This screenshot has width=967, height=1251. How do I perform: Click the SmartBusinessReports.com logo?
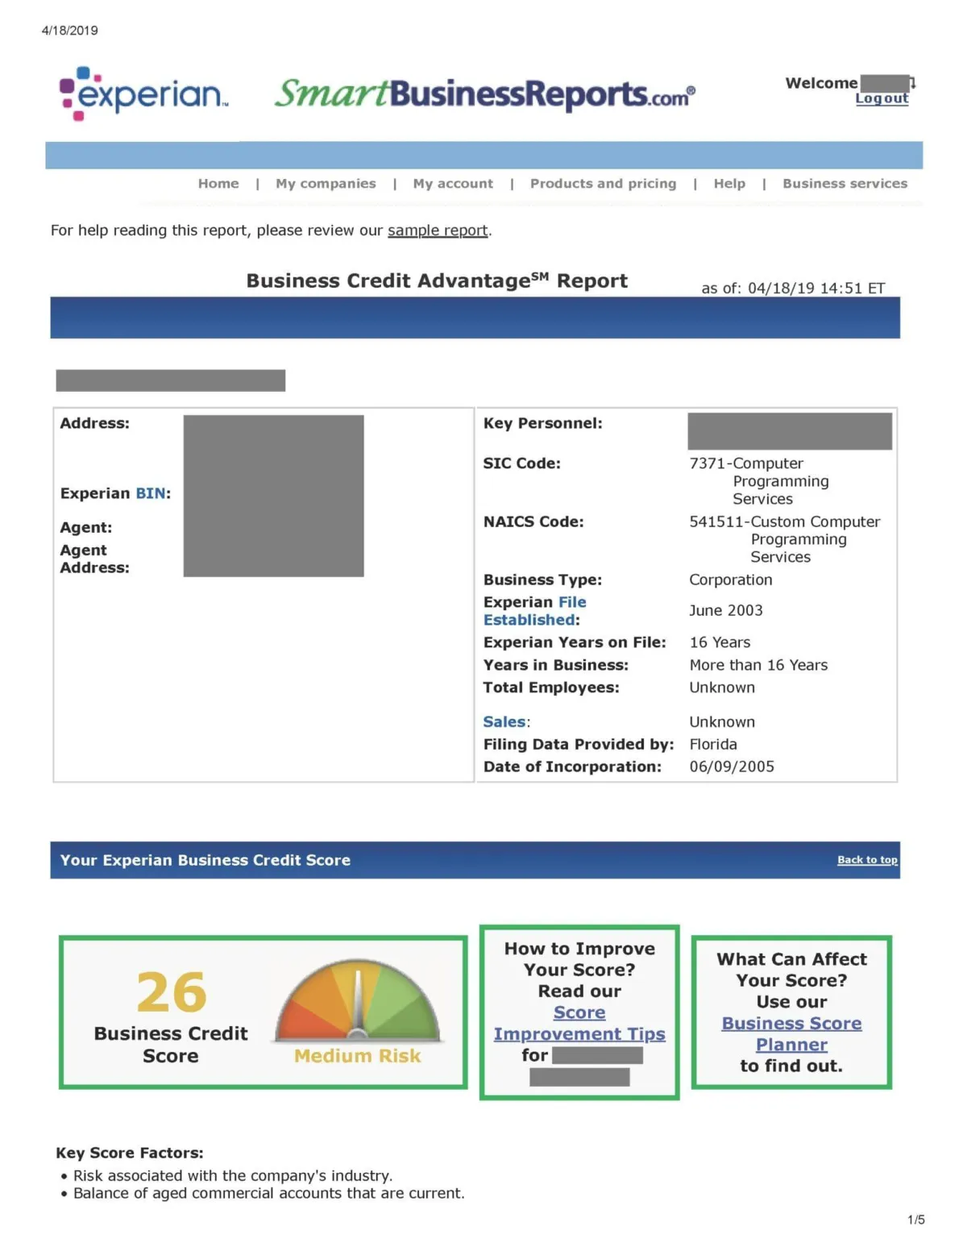(485, 94)
